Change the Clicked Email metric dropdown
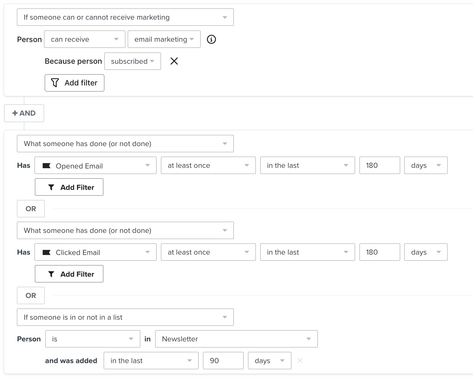The height and width of the screenshot is (377, 473). coord(96,252)
